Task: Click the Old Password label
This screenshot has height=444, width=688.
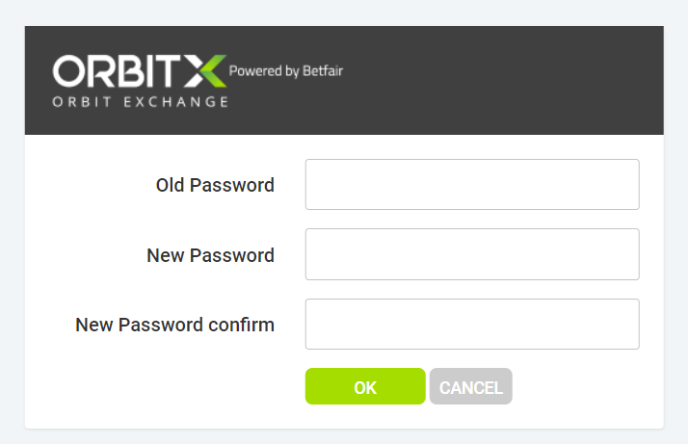Action: pos(215,185)
